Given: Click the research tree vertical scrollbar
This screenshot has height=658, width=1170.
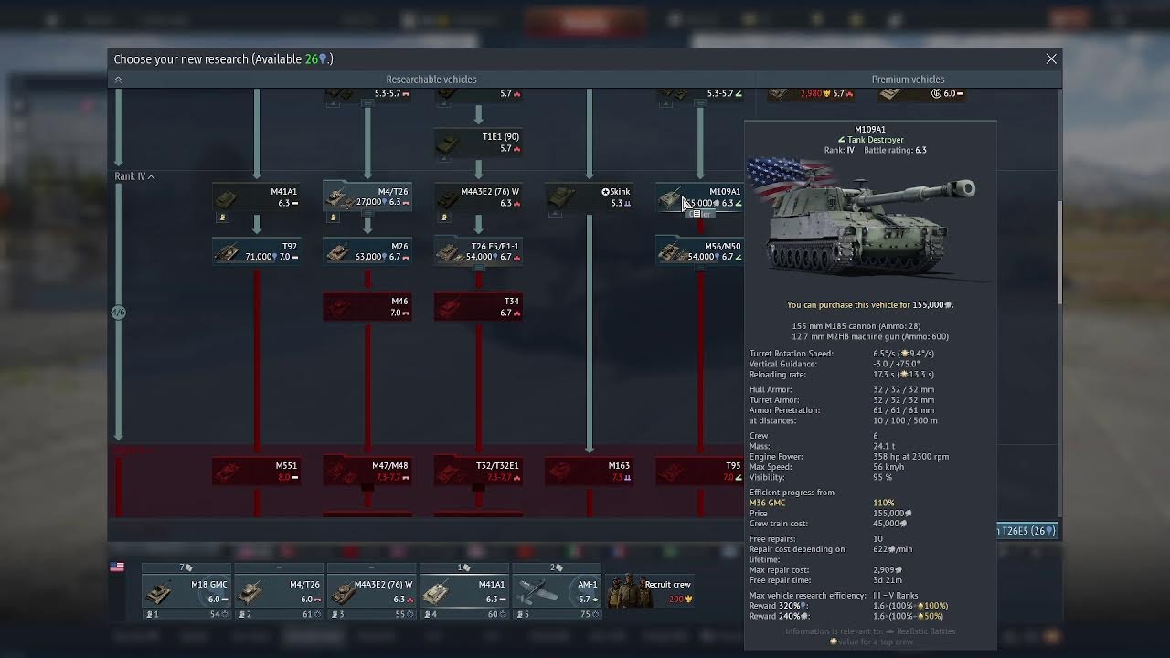Looking at the screenshot, I should pos(1059,252).
